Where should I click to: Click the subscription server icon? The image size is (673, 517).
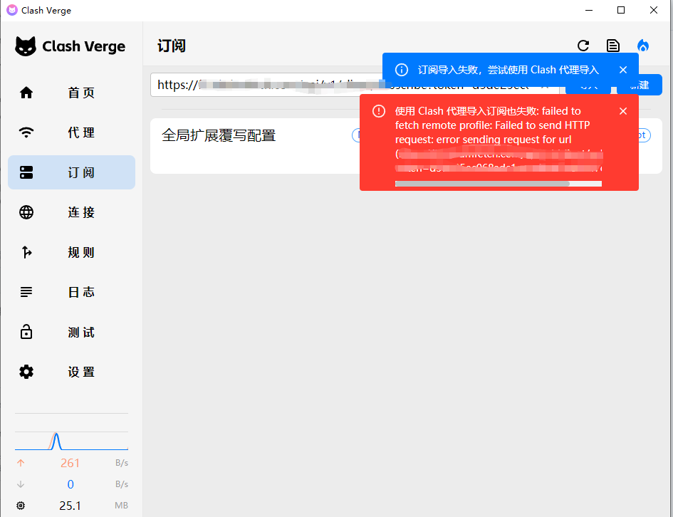click(x=26, y=172)
